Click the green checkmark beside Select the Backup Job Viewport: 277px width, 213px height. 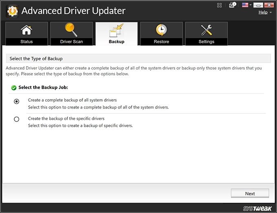click(x=14, y=88)
